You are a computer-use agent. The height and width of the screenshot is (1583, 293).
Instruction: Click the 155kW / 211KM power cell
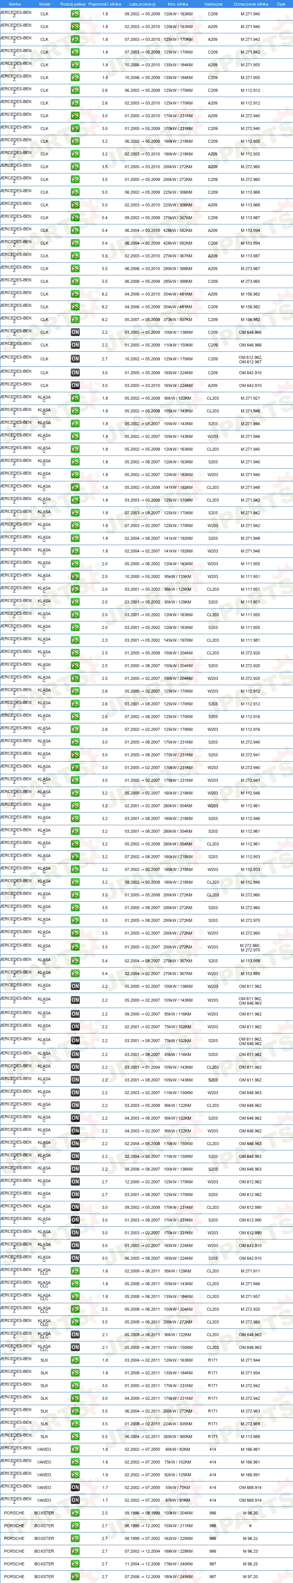click(x=178, y=1525)
